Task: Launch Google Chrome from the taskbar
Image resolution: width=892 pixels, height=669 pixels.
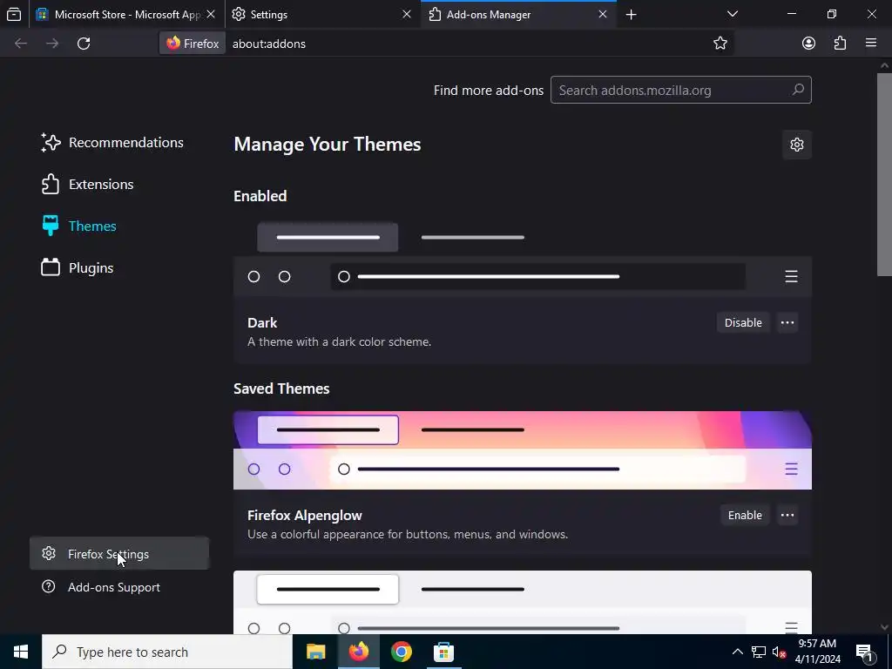Action: (x=401, y=652)
